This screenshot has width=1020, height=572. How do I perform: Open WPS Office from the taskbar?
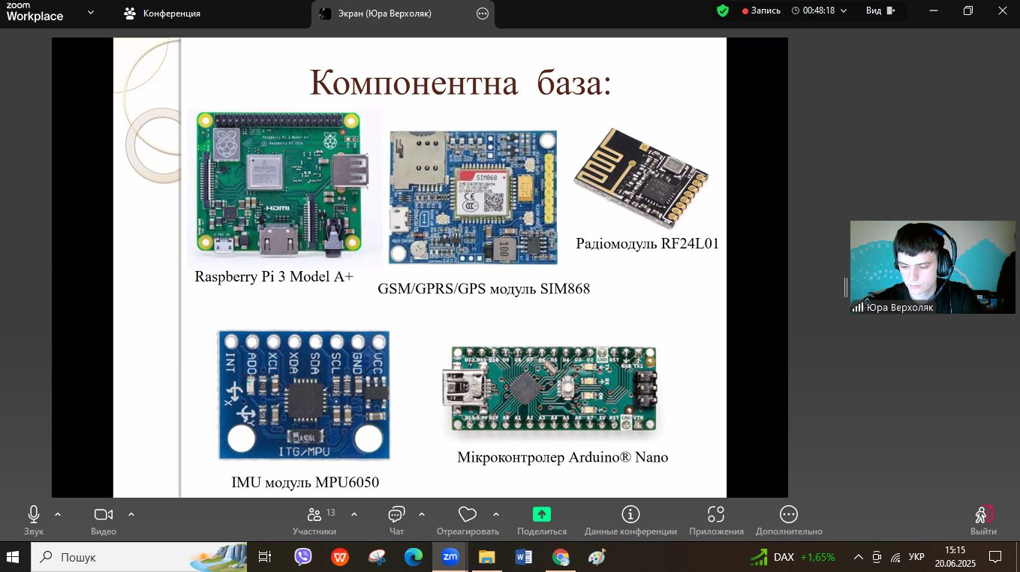click(340, 557)
